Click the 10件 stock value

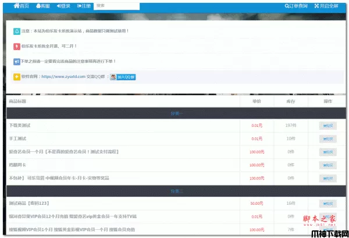point(291,138)
